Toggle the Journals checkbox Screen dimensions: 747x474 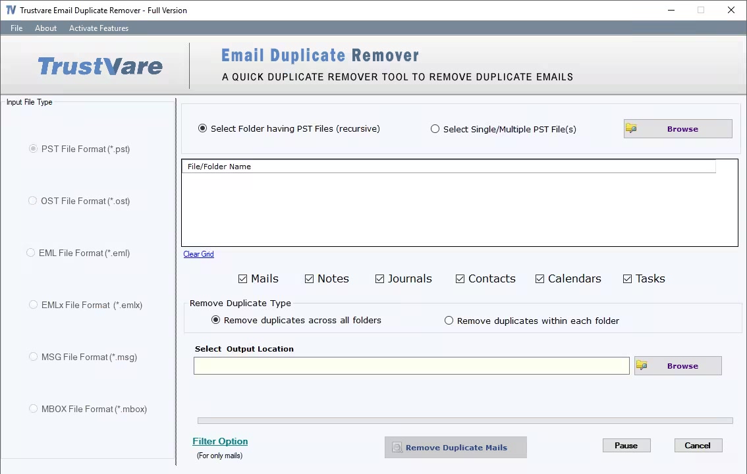pos(379,279)
